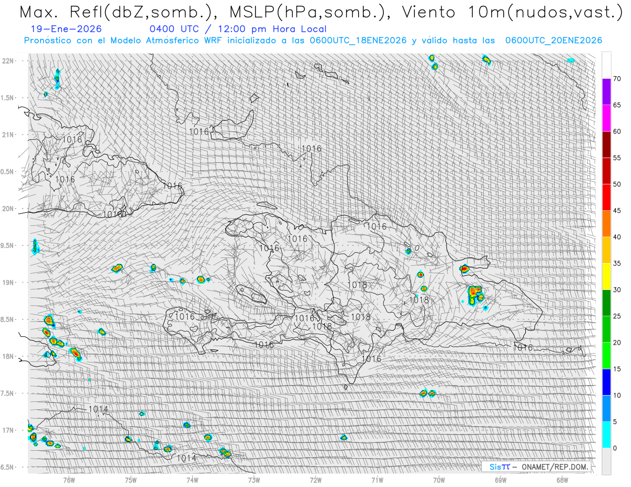The width and height of the screenshot is (631, 487).
Task: Click the "0400 UTC / 12:00 pm Hora Local" time
Action: click(x=238, y=29)
